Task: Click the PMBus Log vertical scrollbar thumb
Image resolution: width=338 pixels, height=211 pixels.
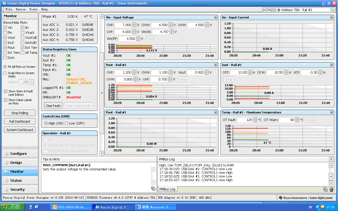Action: pos(331,176)
